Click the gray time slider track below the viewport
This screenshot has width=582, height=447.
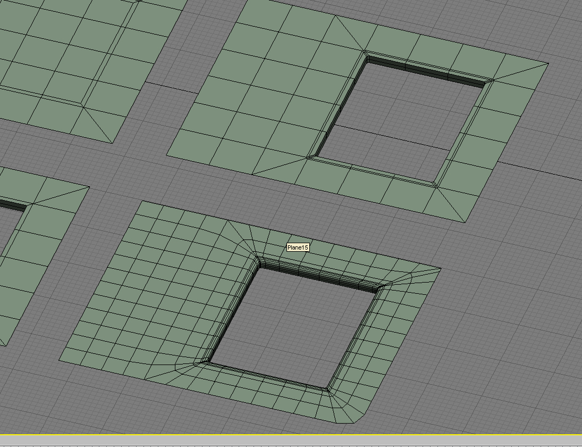[291, 440]
